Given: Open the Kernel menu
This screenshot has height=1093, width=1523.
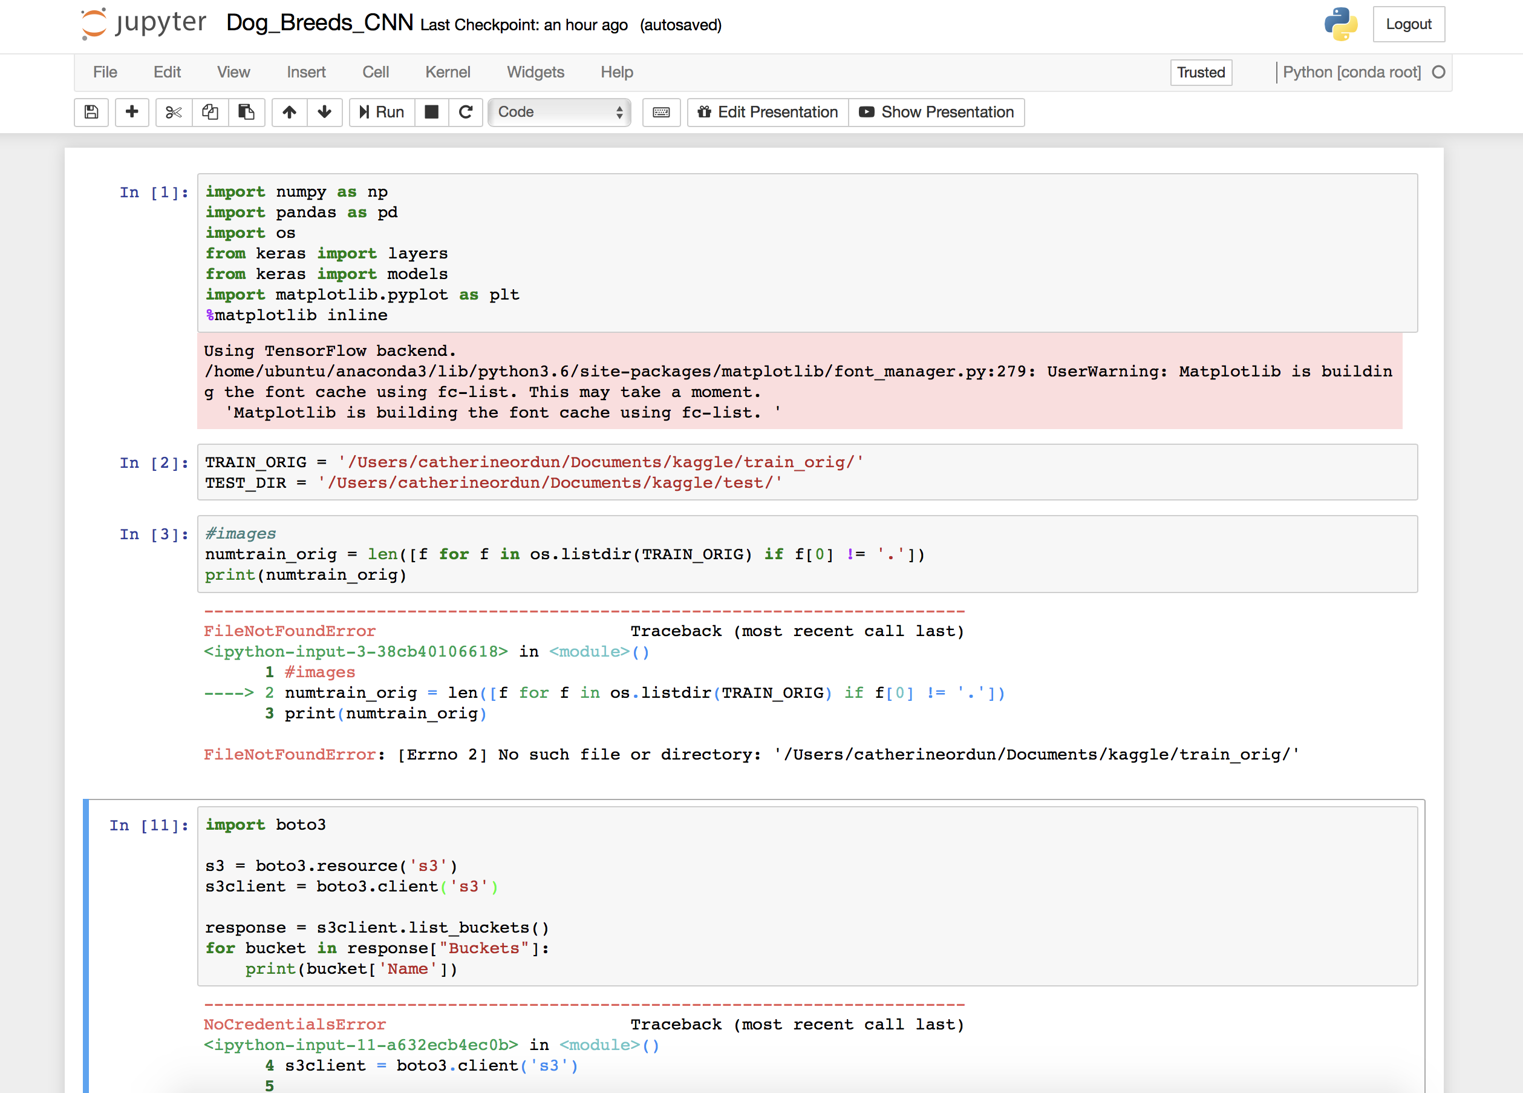Looking at the screenshot, I should click(x=447, y=72).
